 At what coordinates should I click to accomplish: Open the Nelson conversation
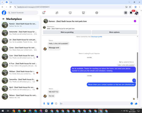pyautogui.click(x=20, y=96)
